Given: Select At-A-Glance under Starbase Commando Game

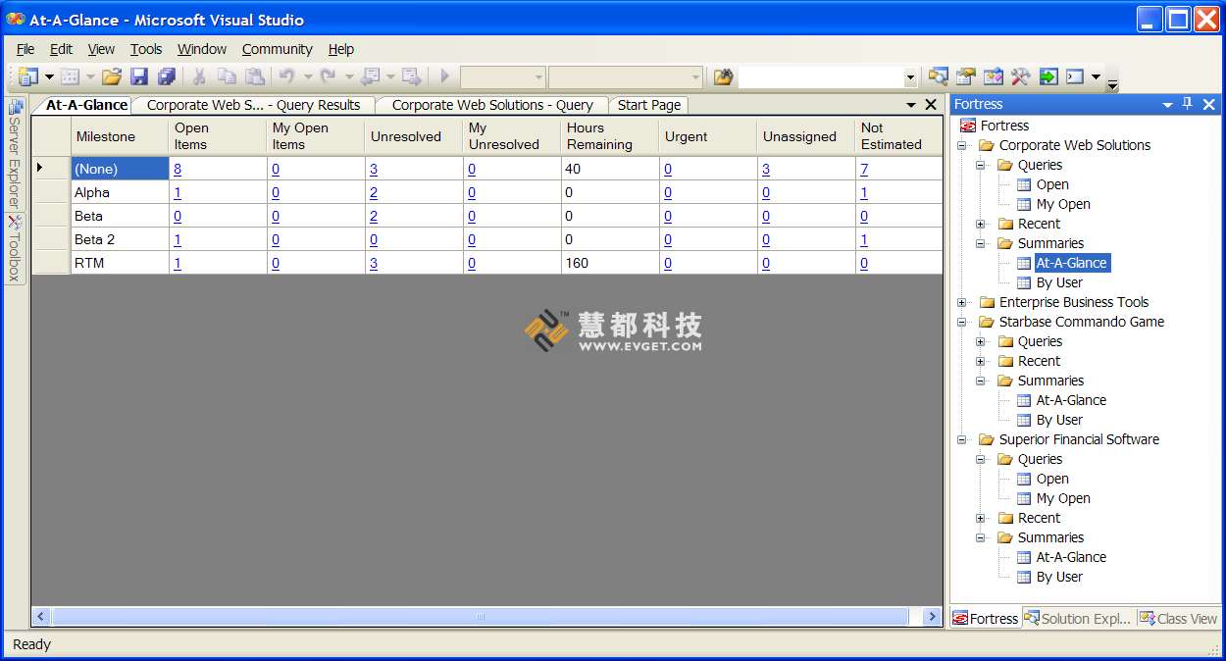Looking at the screenshot, I should [x=1071, y=400].
